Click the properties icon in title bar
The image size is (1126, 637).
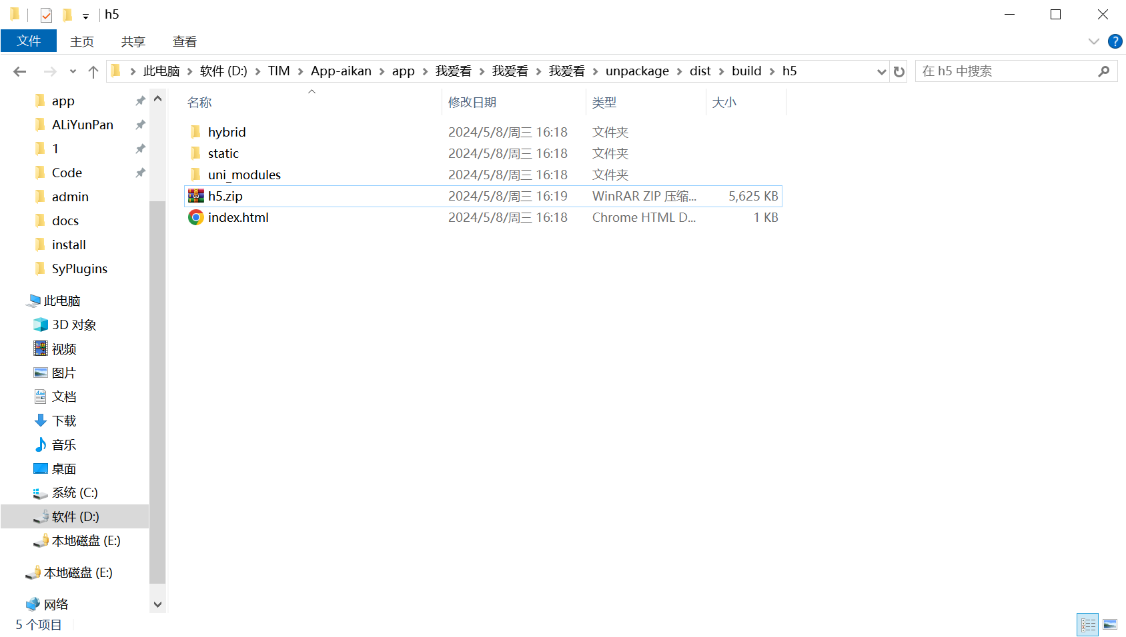46,15
